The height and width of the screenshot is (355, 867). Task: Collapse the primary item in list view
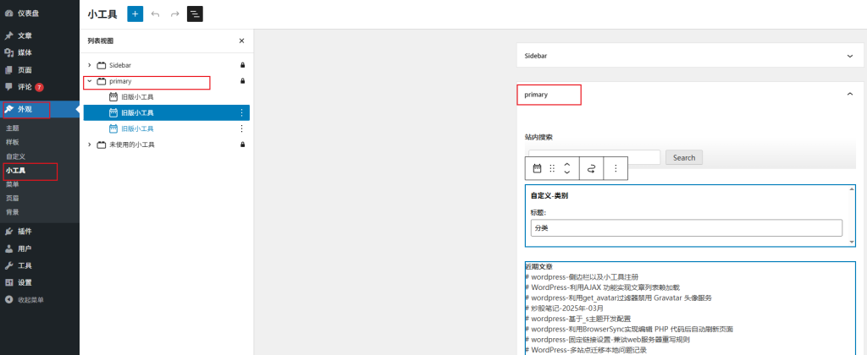coord(90,81)
